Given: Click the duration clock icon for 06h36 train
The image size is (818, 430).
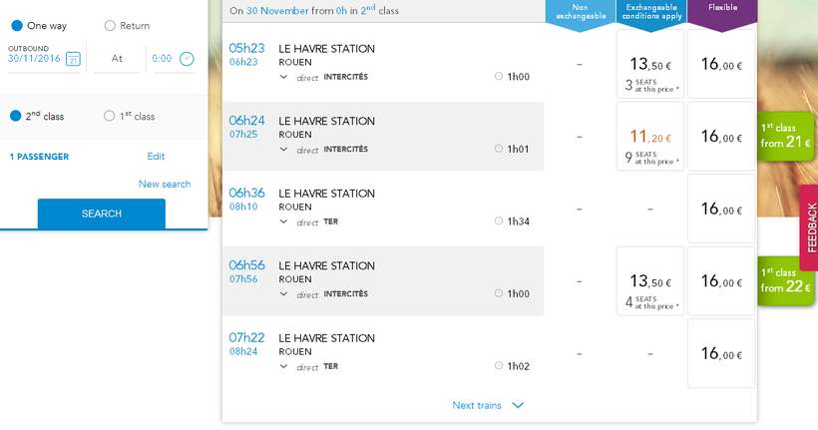Looking at the screenshot, I should coord(499,221).
